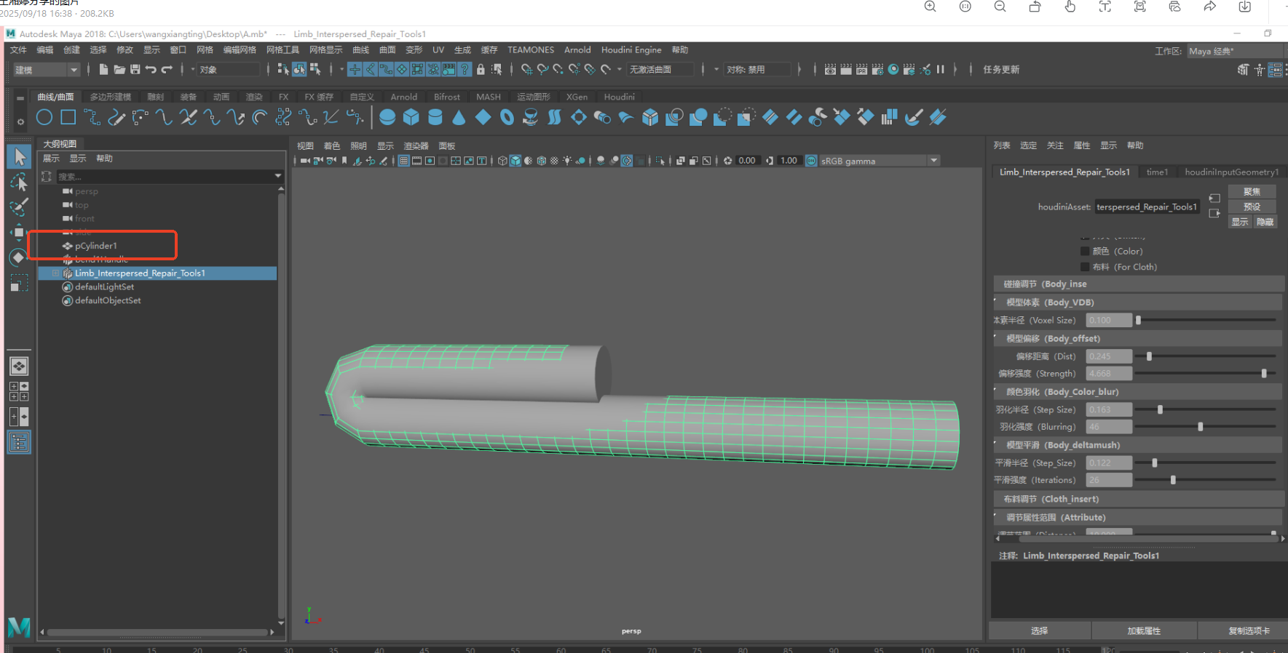
Task: Choose the Move tool in the toolbox
Action: point(19,233)
